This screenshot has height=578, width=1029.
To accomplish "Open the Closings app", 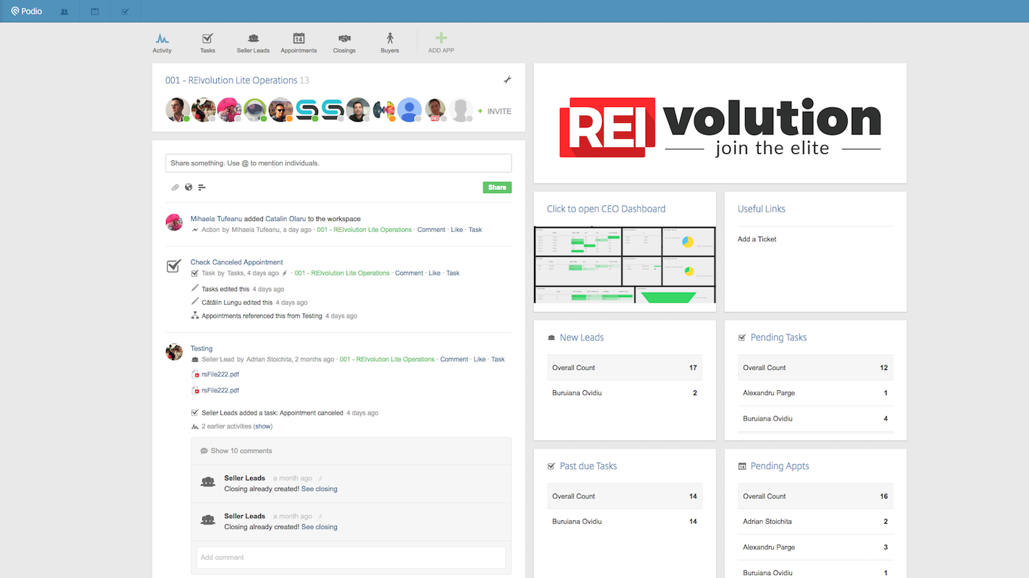I will point(344,43).
